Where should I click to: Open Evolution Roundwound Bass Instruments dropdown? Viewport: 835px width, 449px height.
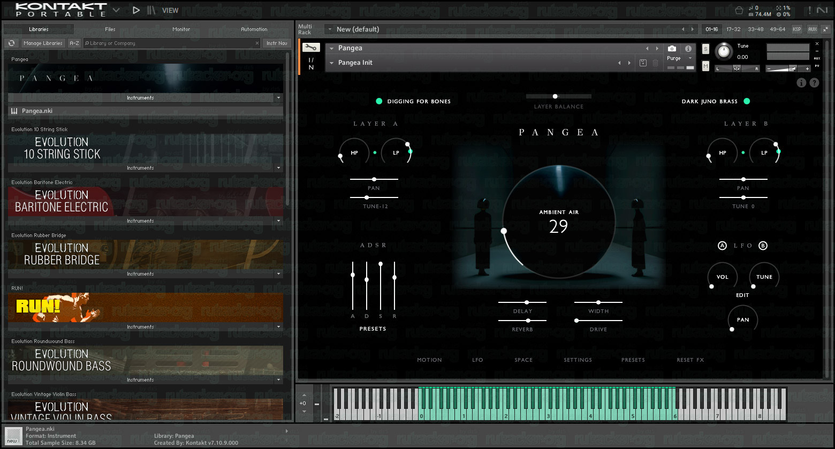(x=278, y=380)
